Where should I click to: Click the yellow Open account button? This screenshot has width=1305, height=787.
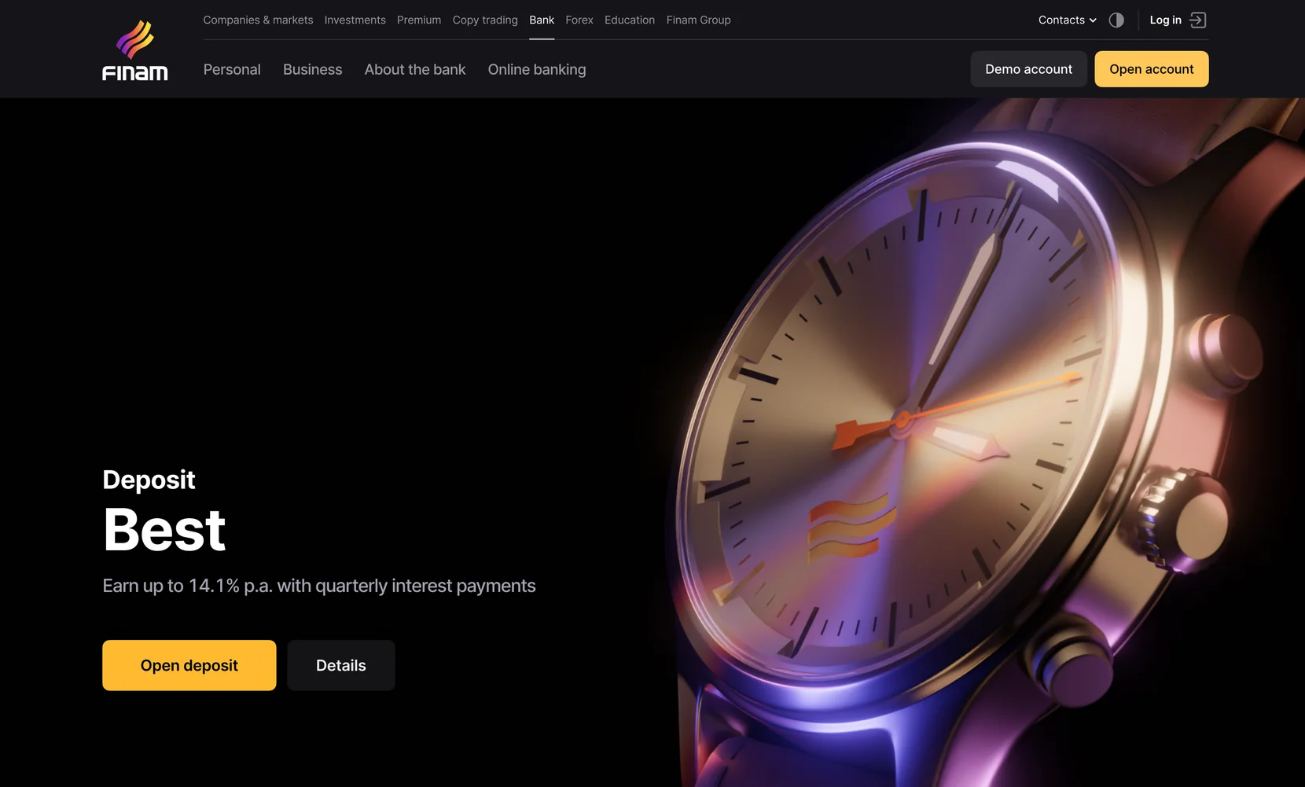[1152, 69]
